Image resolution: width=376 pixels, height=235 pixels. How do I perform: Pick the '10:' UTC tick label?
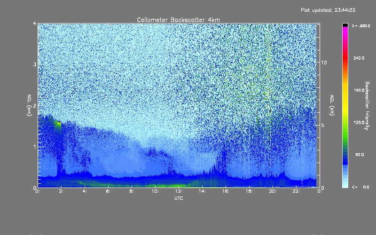155,191
